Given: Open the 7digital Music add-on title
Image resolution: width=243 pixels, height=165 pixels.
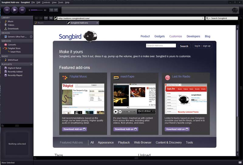Looking at the screenshot, I should (78, 77).
